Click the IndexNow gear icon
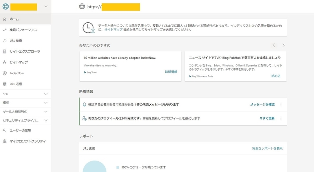The image size is (314, 172). point(5,73)
